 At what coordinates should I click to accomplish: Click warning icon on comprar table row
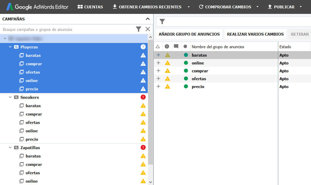168,70
